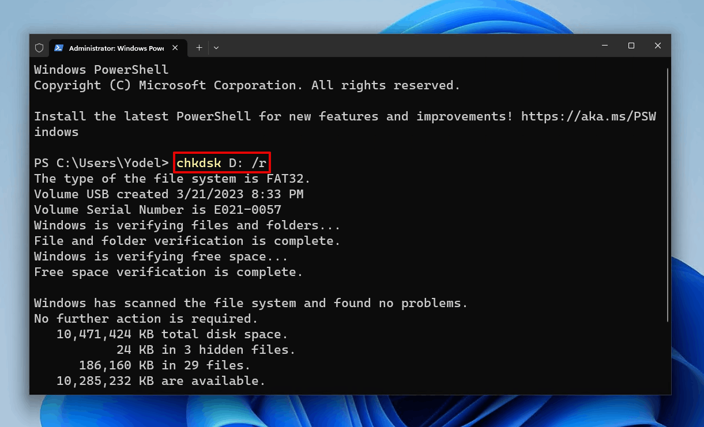Click the PowerShell icon on the tab
Image resolution: width=704 pixels, height=427 pixels.
[x=59, y=48]
